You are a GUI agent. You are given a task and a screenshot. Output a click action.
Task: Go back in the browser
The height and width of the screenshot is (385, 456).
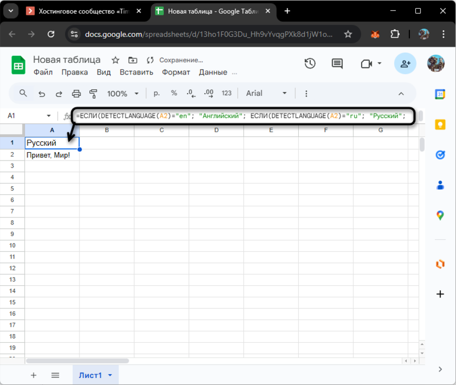tap(12, 35)
